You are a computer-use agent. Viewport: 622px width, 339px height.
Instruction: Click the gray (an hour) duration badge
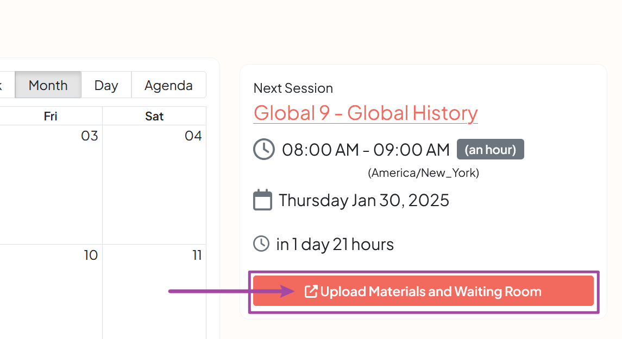[x=490, y=149]
